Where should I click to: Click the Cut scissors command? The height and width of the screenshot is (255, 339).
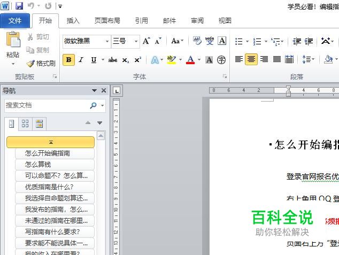pos(38,37)
